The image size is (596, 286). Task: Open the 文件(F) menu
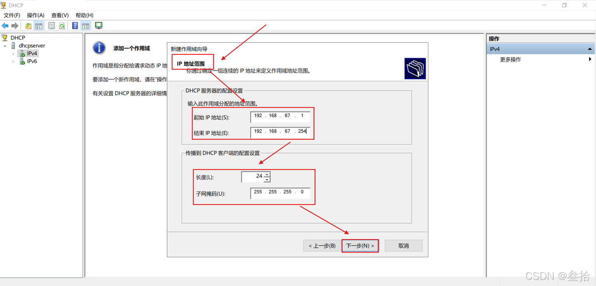[x=12, y=15]
